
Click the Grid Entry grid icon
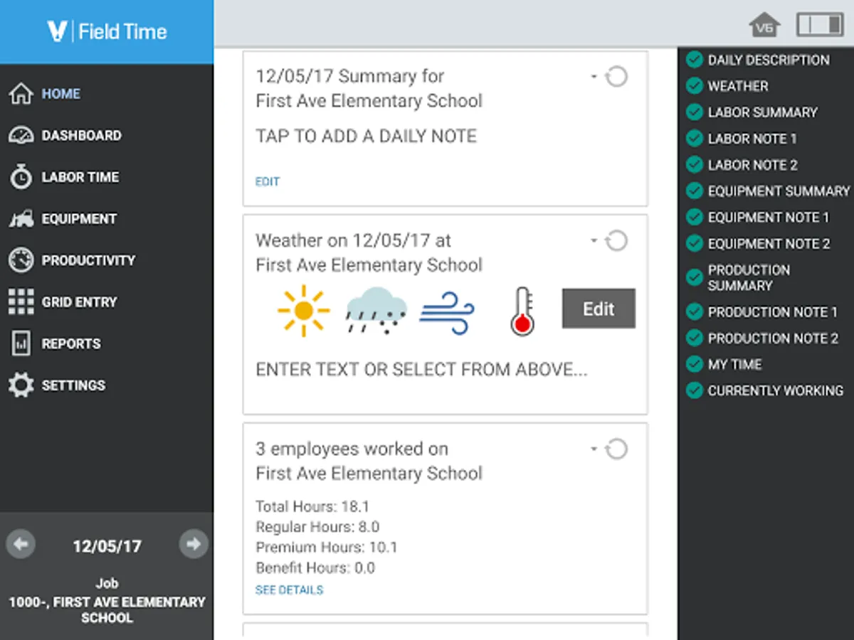pyautogui.click(x=21, y=302)
